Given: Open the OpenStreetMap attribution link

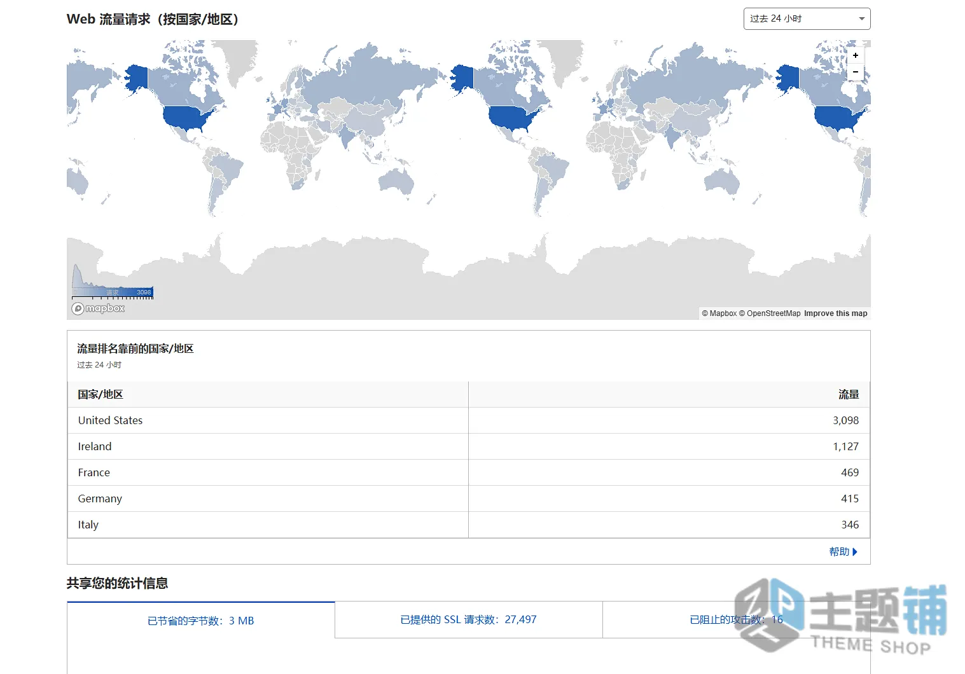Looking at the screenshot, I should [x=770, y=313].
